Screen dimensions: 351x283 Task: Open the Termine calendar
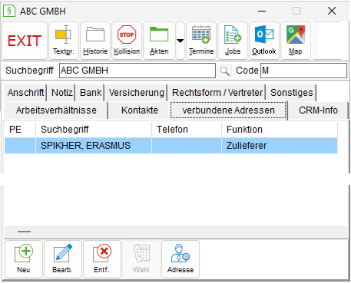pos(201,41)
